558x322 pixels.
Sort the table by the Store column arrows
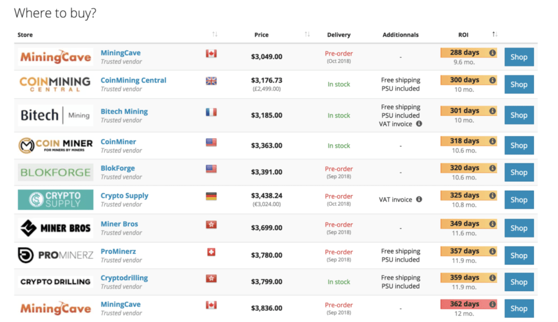click(x=215, y=34)
